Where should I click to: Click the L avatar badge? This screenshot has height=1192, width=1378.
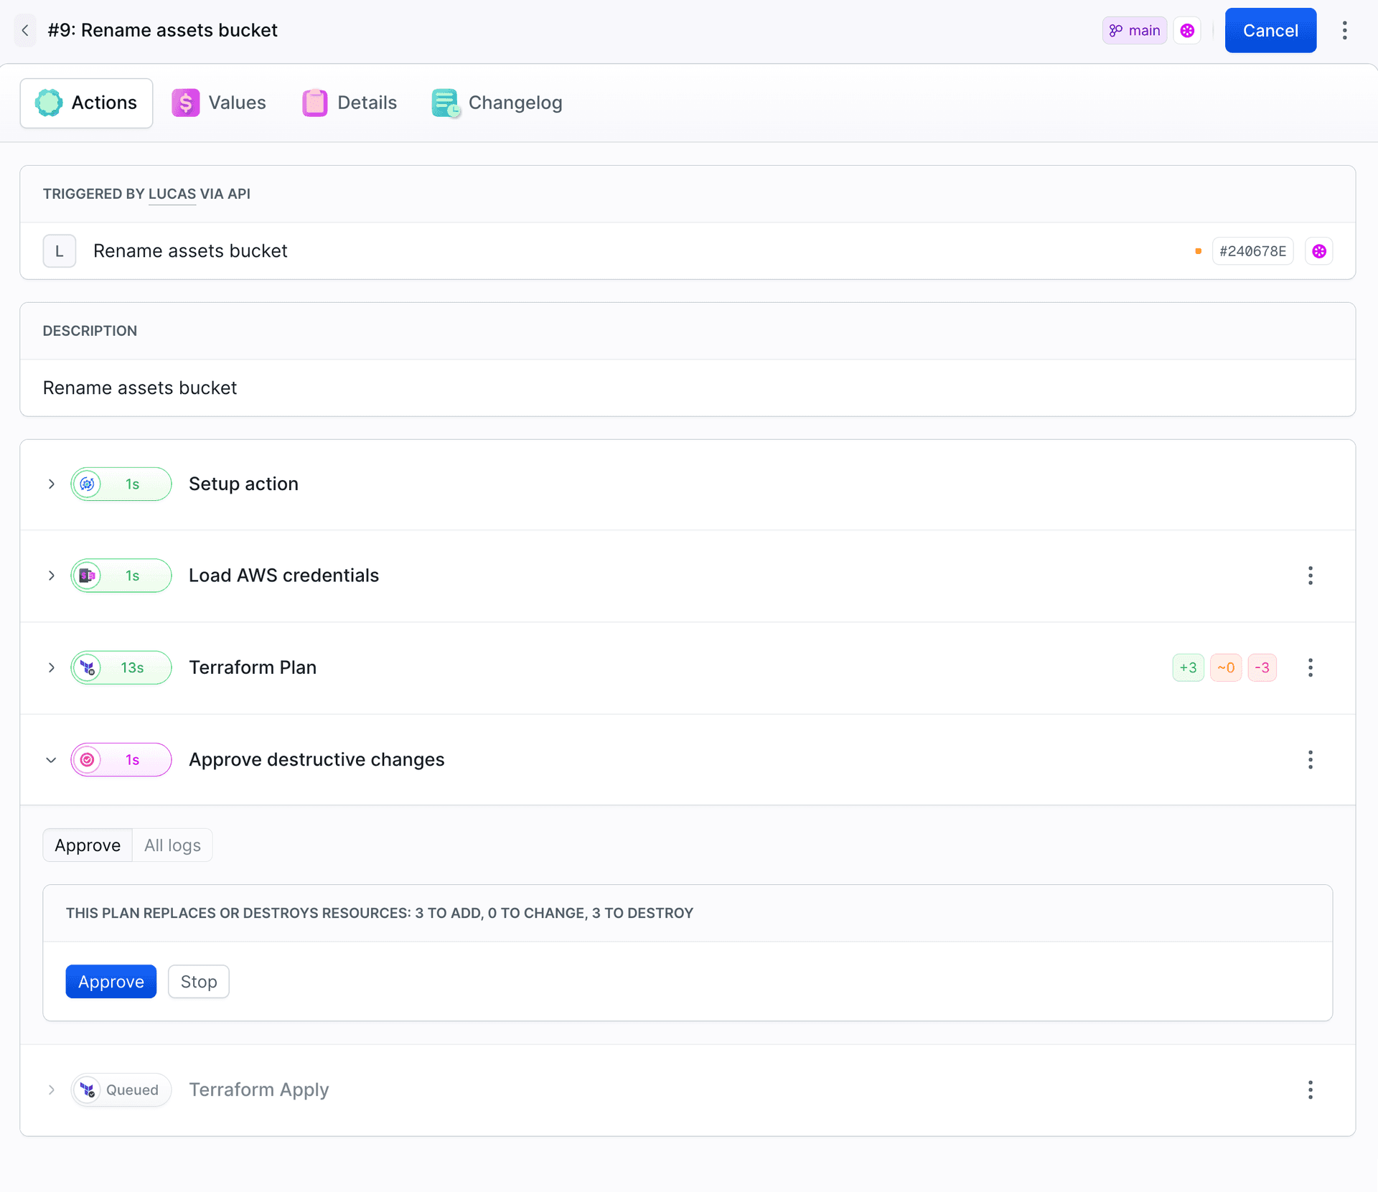[x=60, y=251]
